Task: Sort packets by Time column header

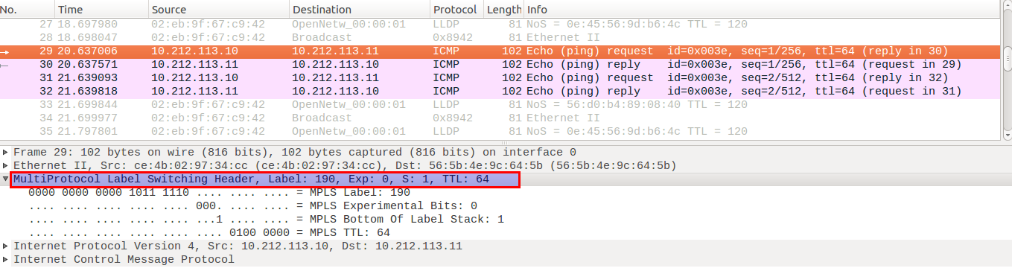Action: tap(101, 10)
